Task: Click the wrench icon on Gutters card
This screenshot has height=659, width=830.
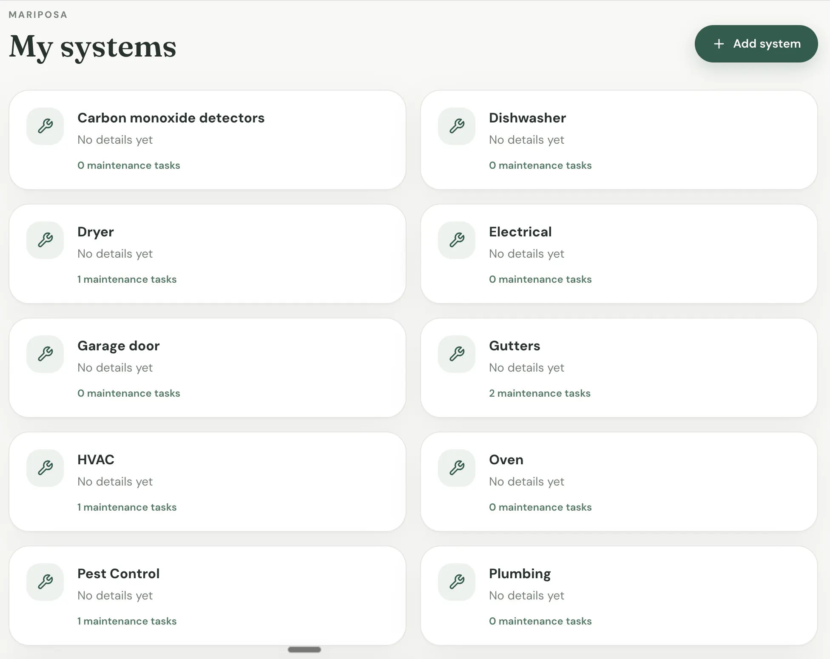Action: point(457,354)
